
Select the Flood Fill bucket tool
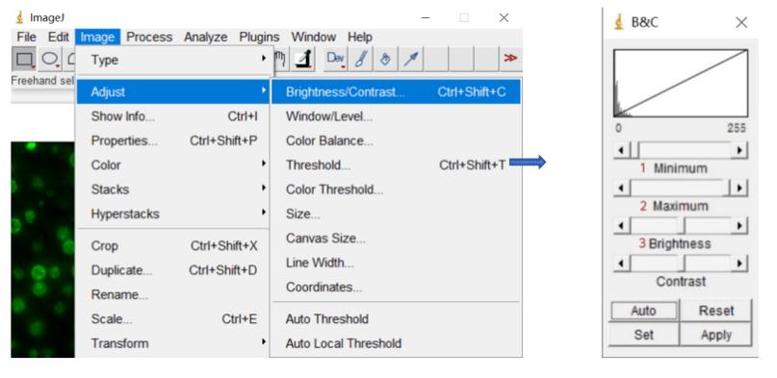point(386,60)
